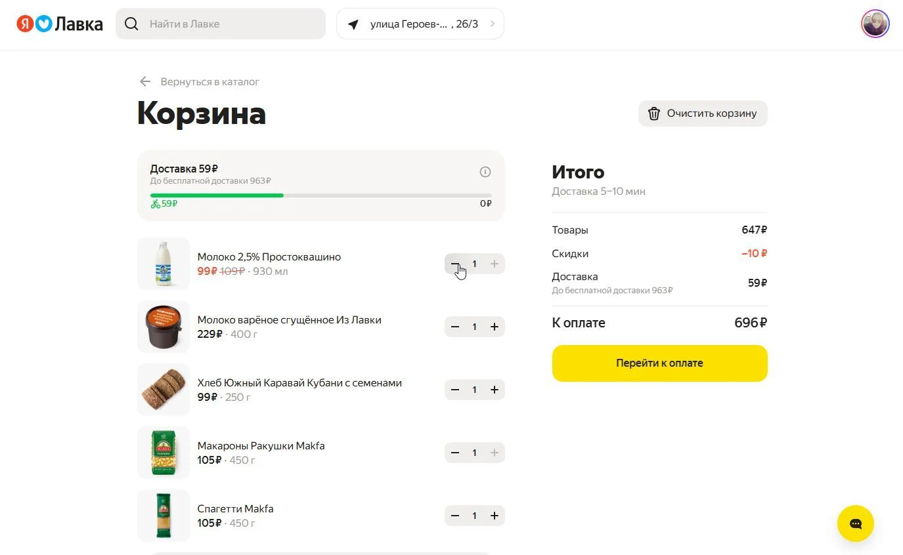Screen dimensions: 903x555
Task: Click the free delivery progress bar
Action: click(x=320, y=195)
